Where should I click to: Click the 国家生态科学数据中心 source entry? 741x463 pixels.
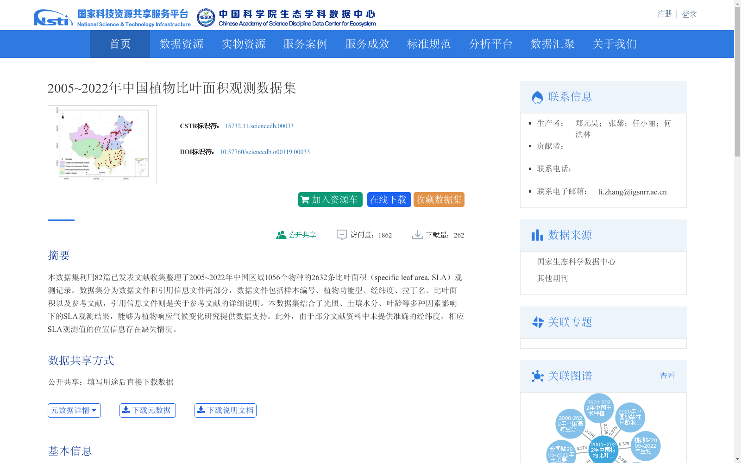tap(576, 262)
